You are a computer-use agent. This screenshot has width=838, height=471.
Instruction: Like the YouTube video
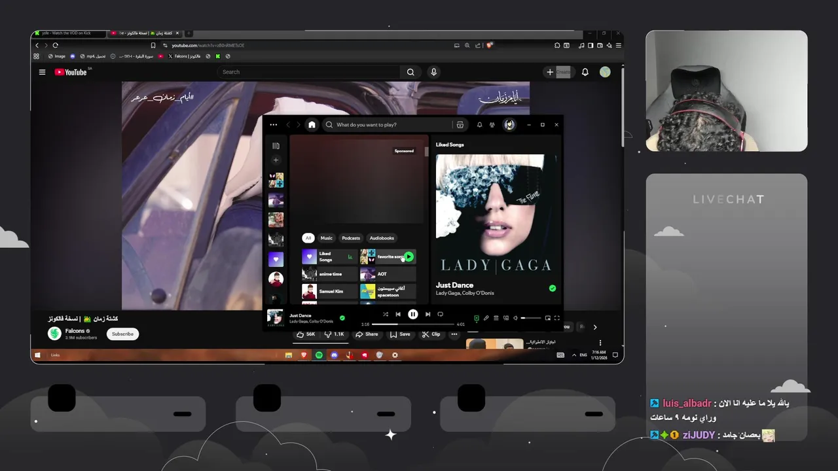click(x=306, y=334)
